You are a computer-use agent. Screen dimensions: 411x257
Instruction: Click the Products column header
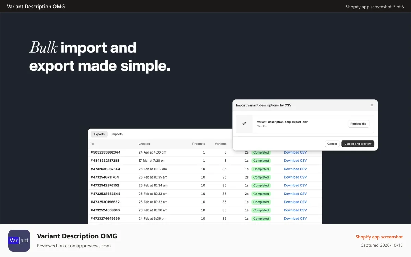pyautogui.click(x=199, y=144)
